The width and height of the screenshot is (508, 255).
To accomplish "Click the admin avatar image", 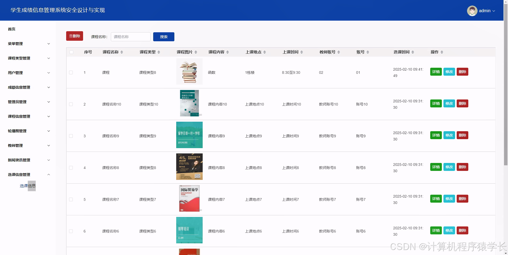I will (472, 11).
